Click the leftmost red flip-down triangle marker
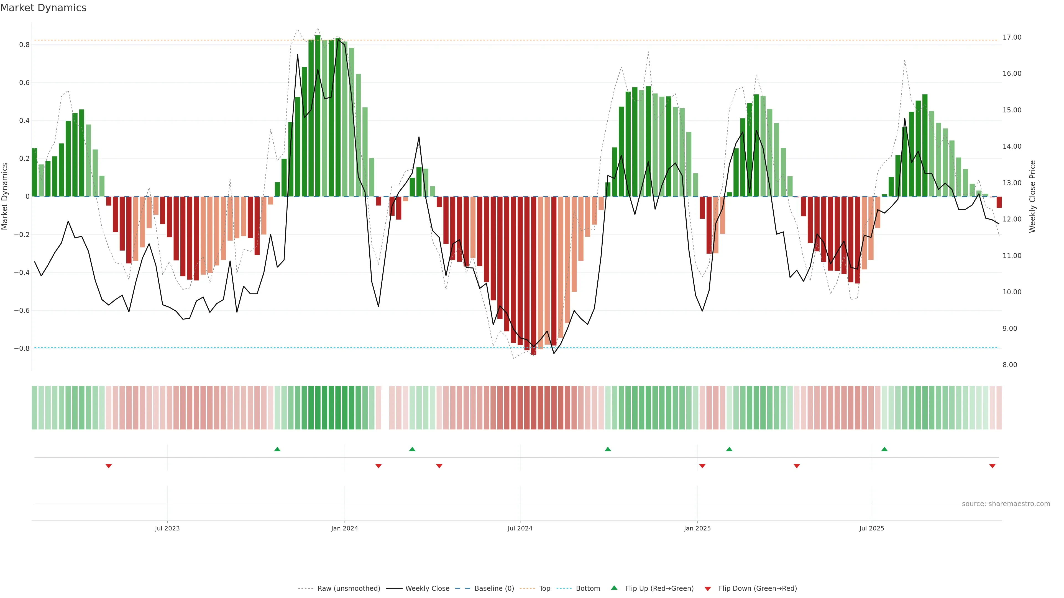This screenshot has height=598, width=1064. [109, 466]
